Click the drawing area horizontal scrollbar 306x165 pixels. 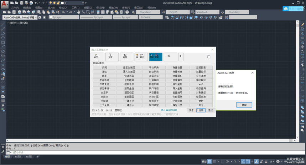coord(151,140)
